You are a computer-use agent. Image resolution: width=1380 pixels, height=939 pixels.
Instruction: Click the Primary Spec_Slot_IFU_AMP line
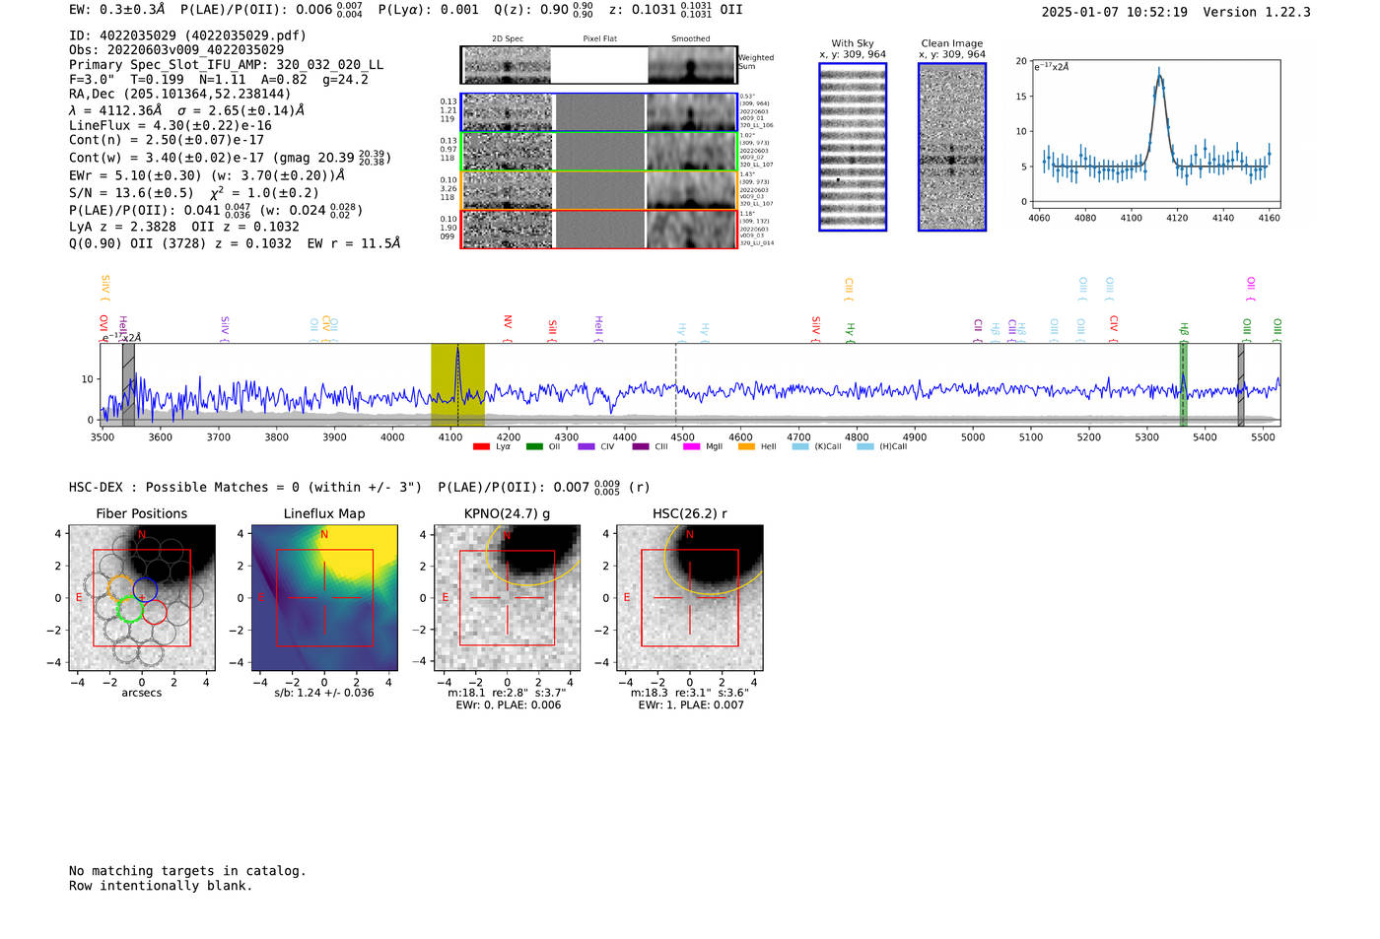coord(227,65)
